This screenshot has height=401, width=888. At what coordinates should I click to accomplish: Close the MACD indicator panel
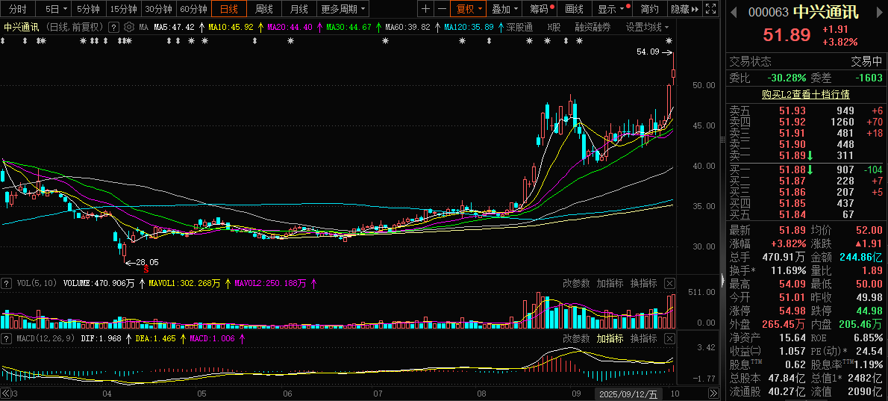tap(669, 339)
